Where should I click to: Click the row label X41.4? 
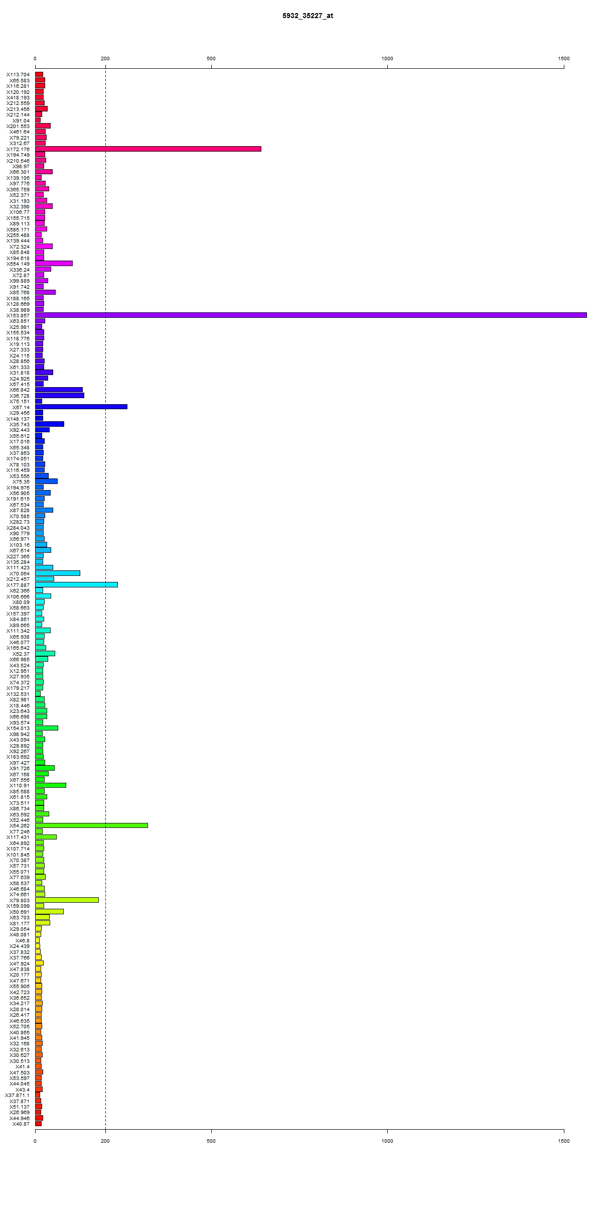[23, 1066]
